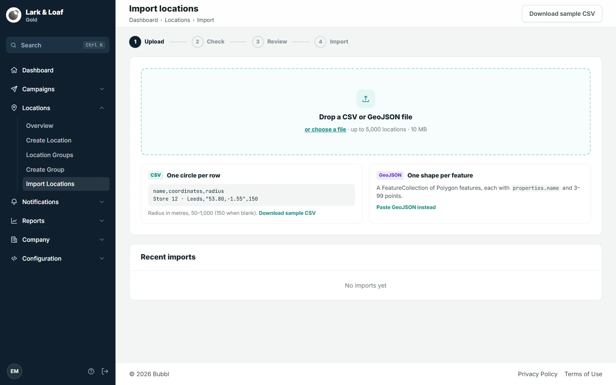Click the Dashboard home icon

click(x=14, y=70)
